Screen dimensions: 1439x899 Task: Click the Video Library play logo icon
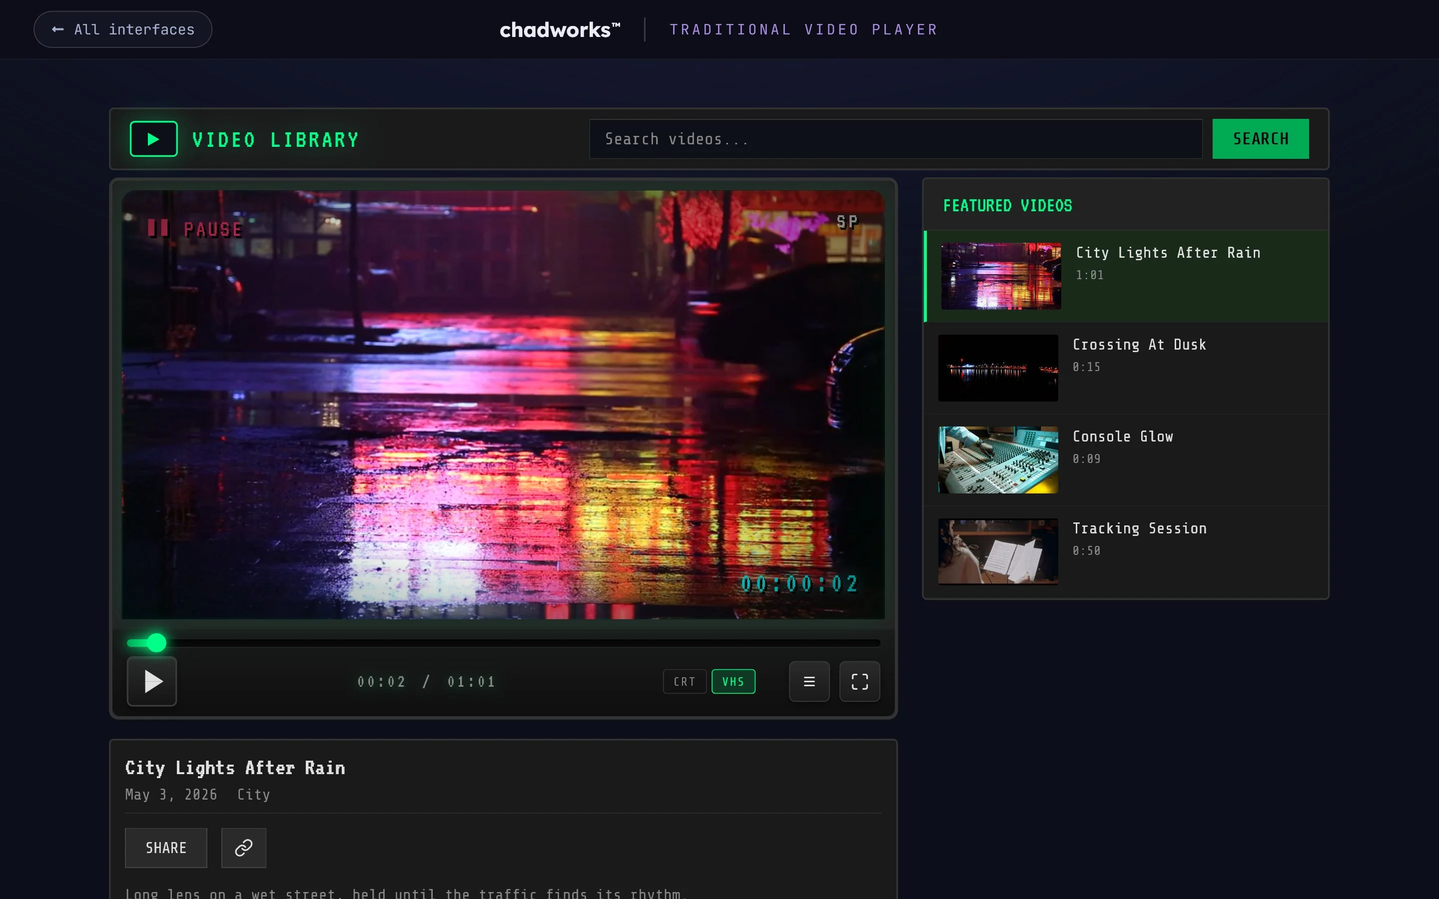click(x=154, y=138)
